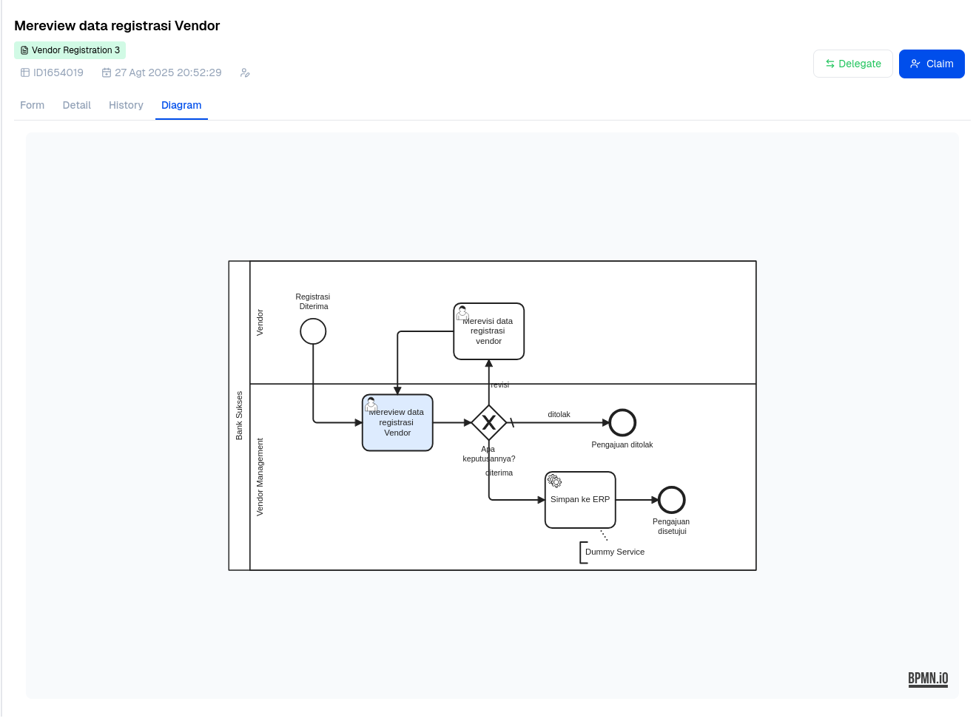Click the ID1654019 text
The image size is (976, 724).
click(x=58, y=72)
